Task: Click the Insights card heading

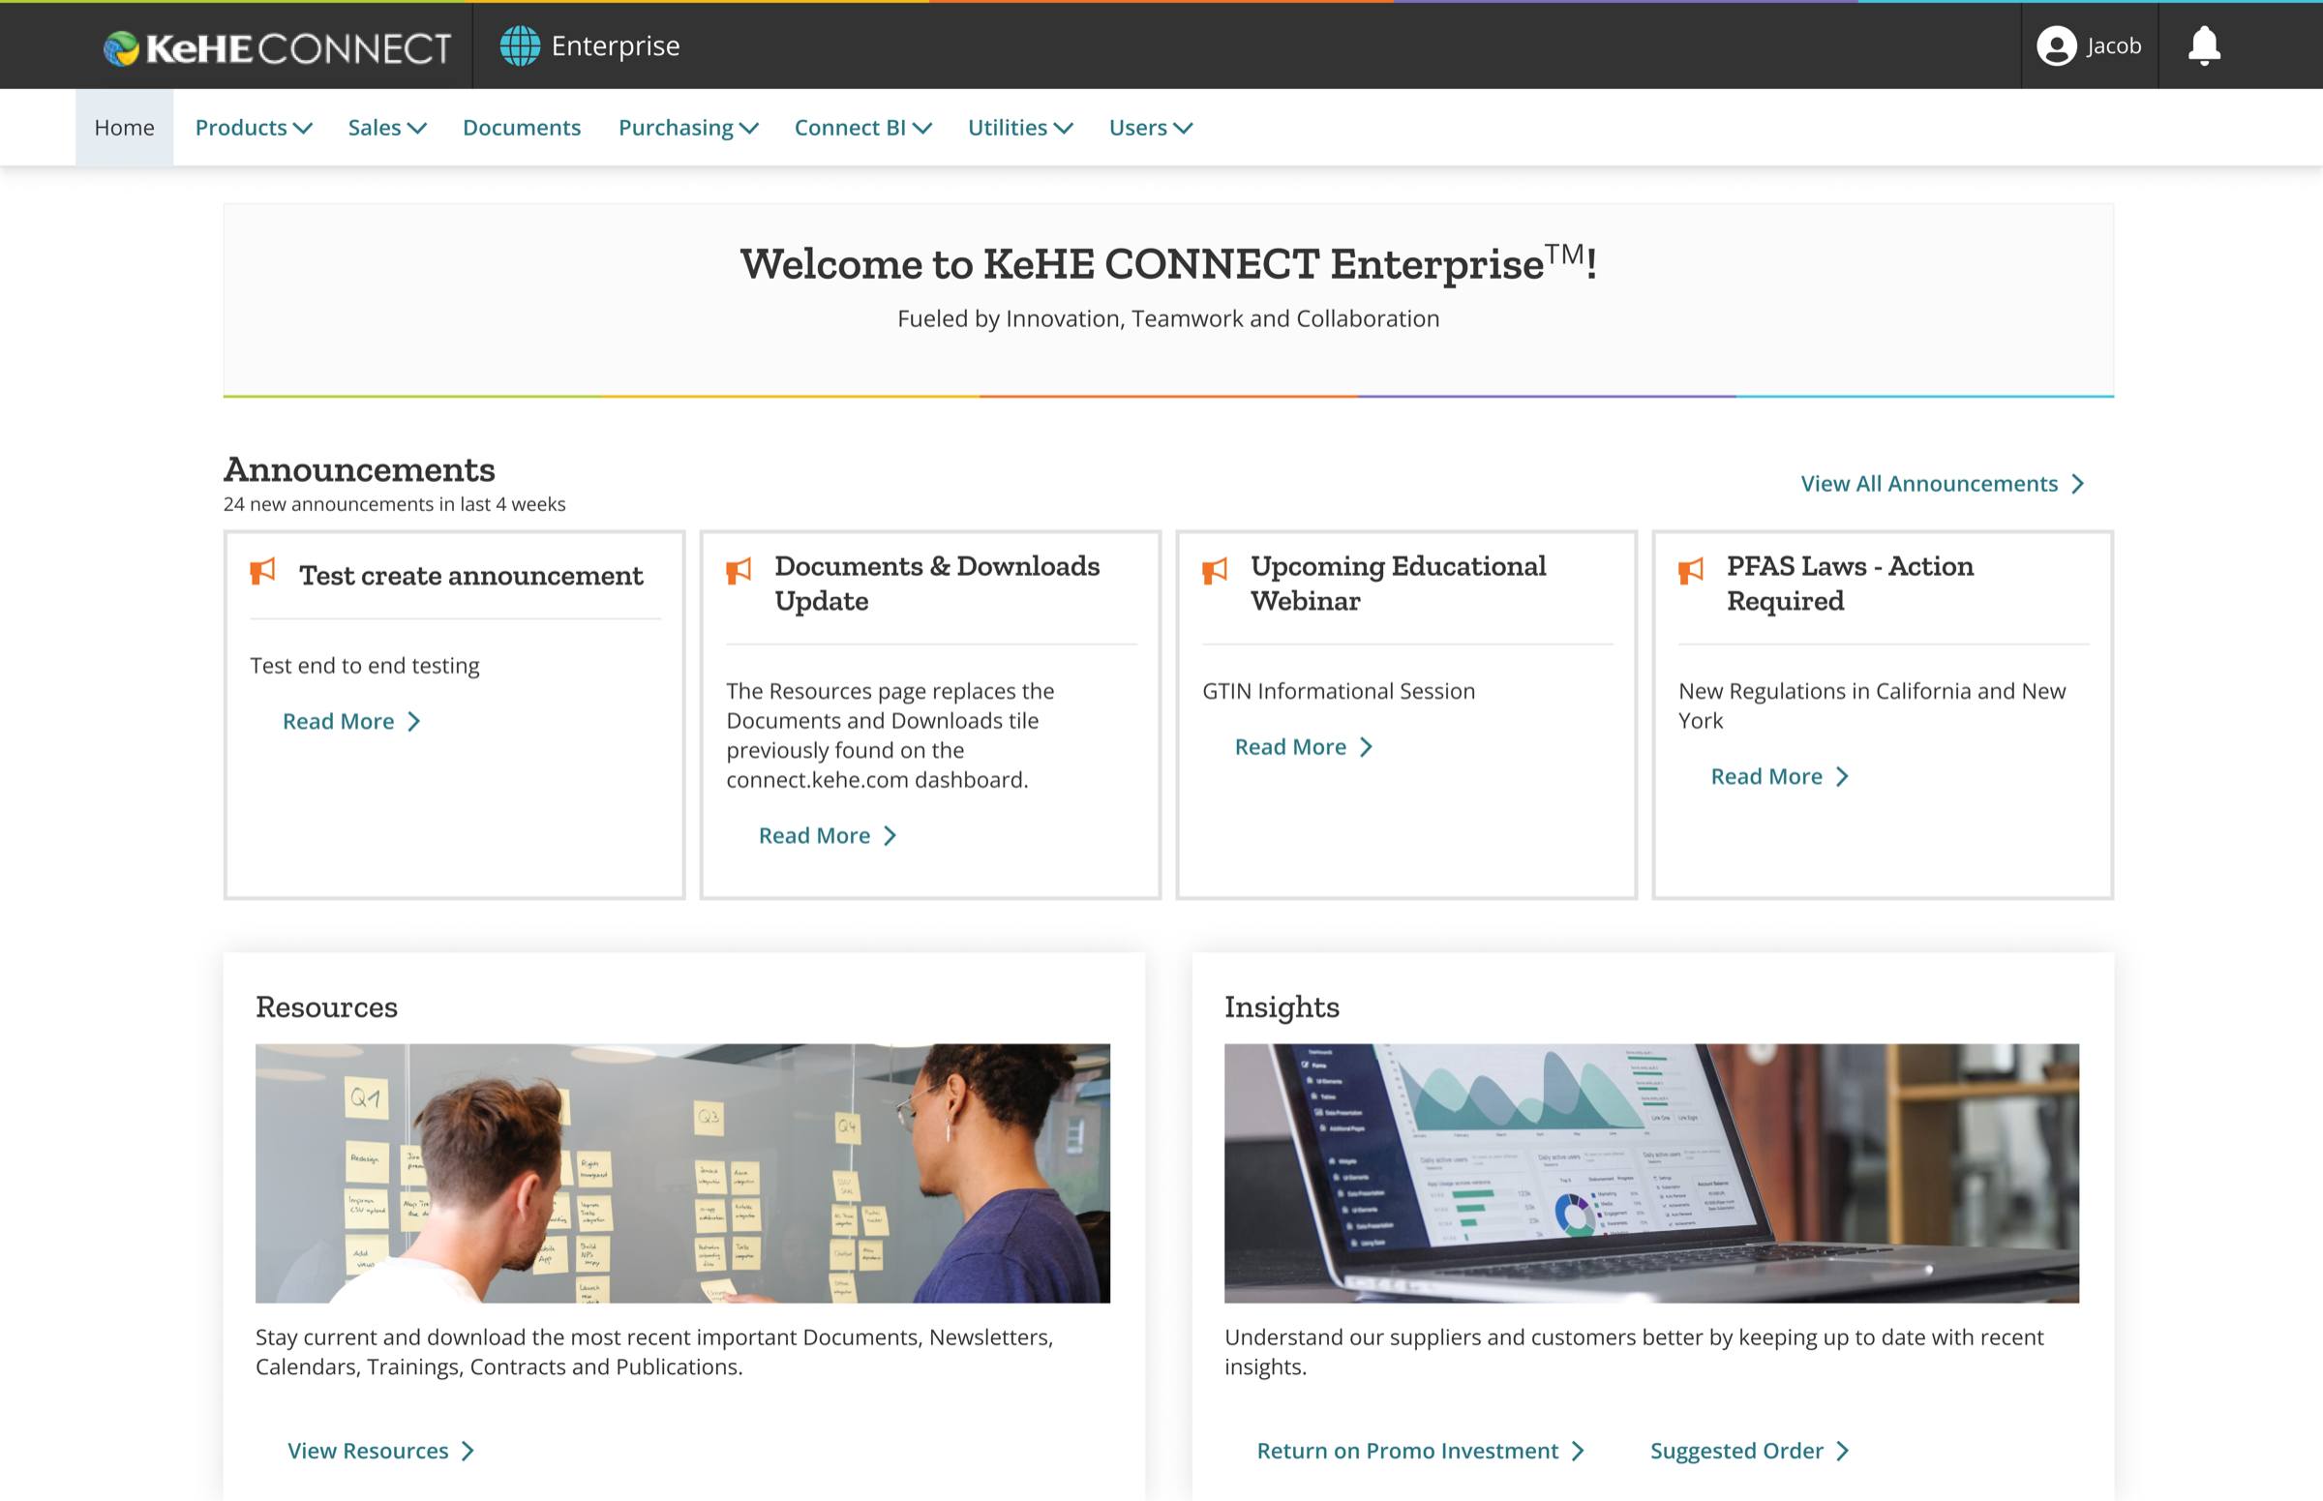Action: tap(1282, 1006)
